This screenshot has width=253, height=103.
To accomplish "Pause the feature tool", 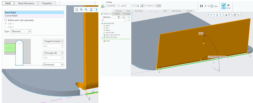I will [202, 6].
